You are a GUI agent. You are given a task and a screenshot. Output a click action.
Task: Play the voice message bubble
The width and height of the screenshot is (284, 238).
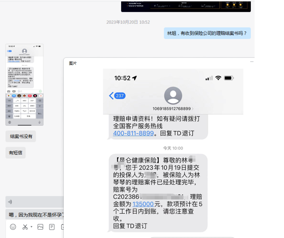pyautogui.click(x=35, y=202)
